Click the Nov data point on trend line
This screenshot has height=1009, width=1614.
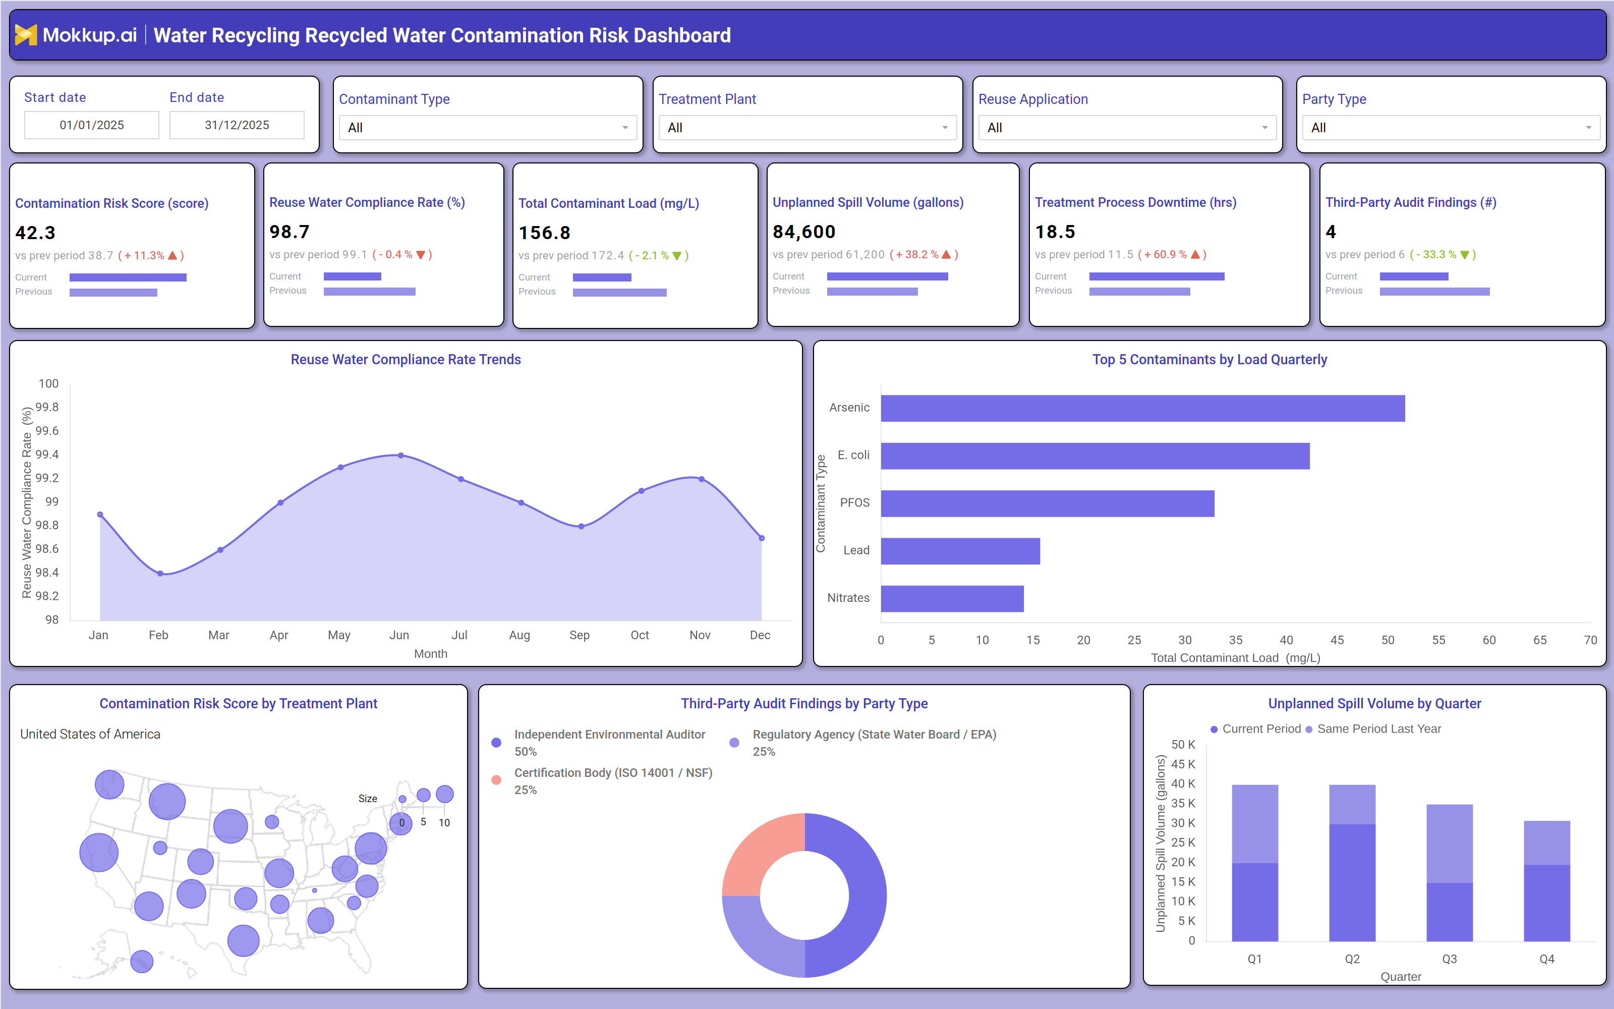702,479
